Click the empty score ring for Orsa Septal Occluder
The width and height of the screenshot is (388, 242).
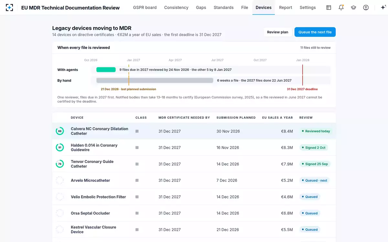click(60, 213)
